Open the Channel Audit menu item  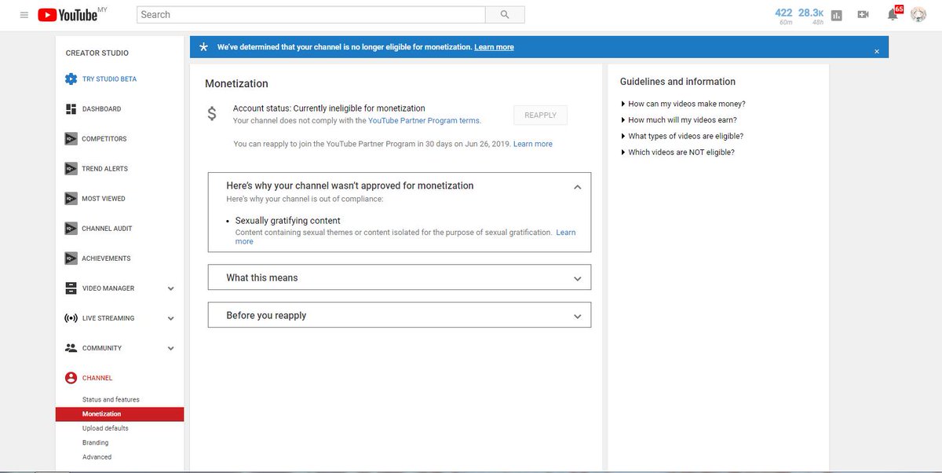pyautogui.click(x=107, y=229)
